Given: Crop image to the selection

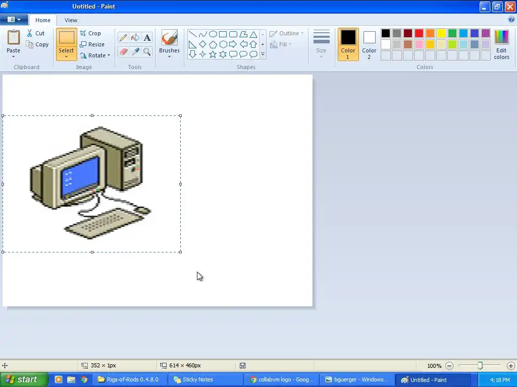Looking at the screenshot, I should [x=90, y=33].
